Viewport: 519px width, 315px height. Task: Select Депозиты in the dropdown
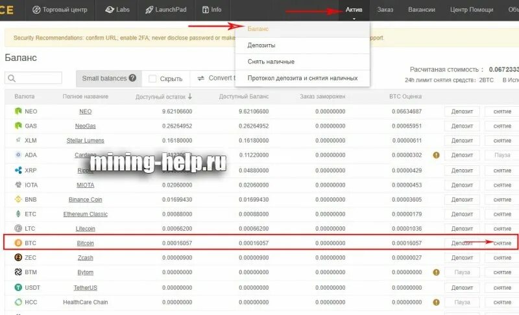click(x=302, y=45)
